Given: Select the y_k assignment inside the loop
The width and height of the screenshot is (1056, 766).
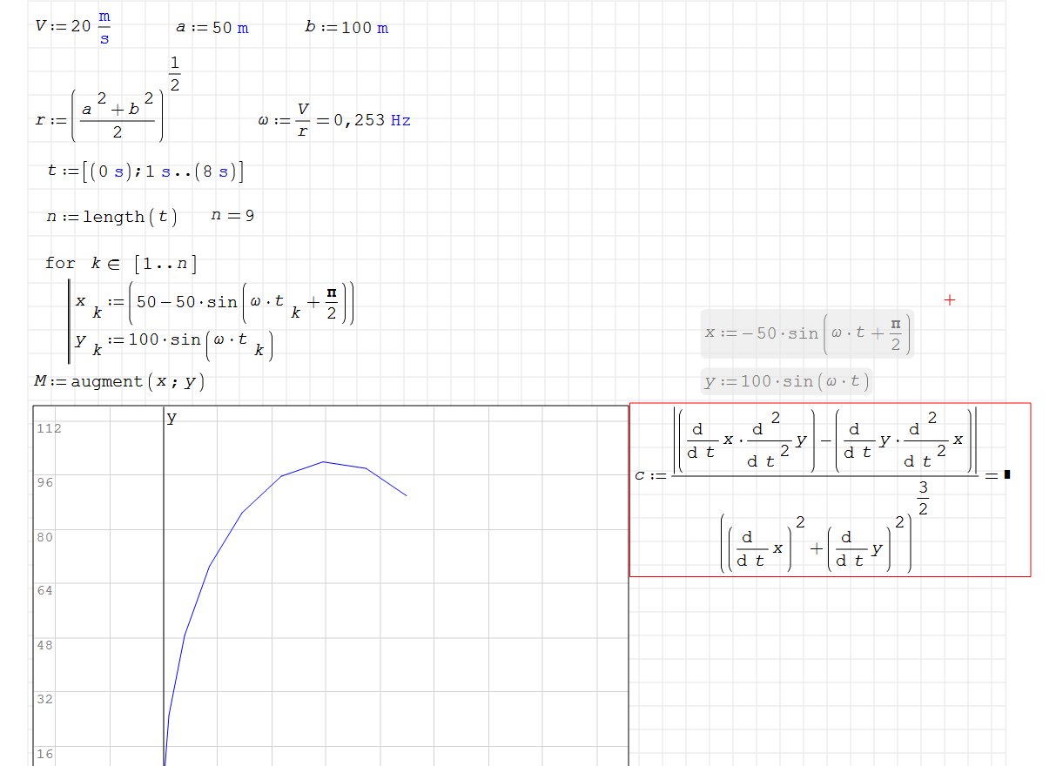Looking at the screenshot, I should click(x=174, y=343).
